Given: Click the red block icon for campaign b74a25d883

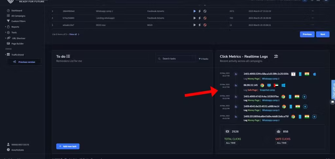Looking at the screenshot, I should [x=205, y=18].
